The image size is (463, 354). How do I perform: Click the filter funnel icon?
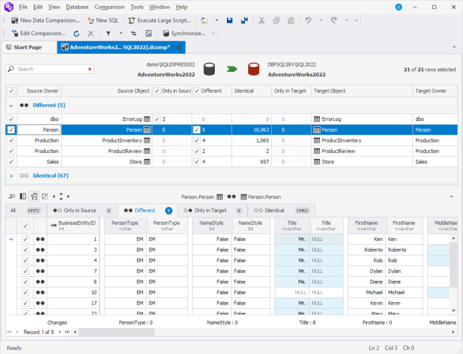[108, 33]
